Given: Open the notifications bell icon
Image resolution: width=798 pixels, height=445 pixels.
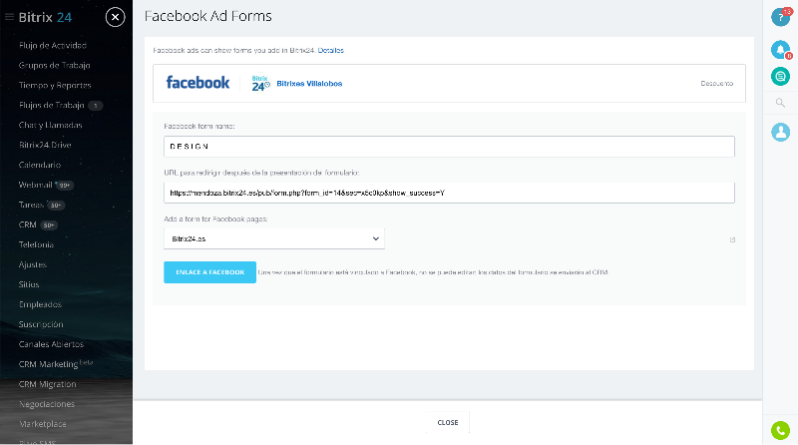Looking at the screenshot, I should pos(780,49).
